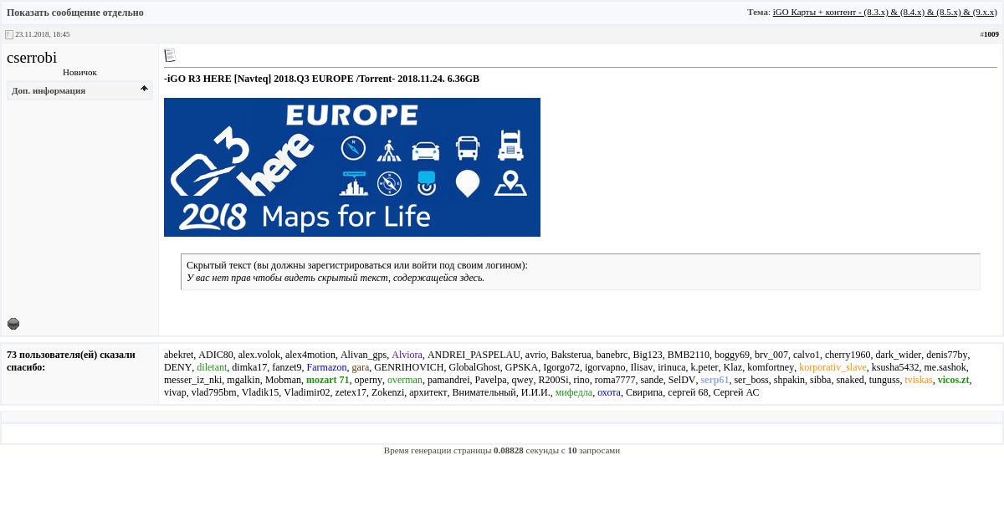Visit mozart 71's profile
Screen dimensions: 1004x527
click(327, 380)
